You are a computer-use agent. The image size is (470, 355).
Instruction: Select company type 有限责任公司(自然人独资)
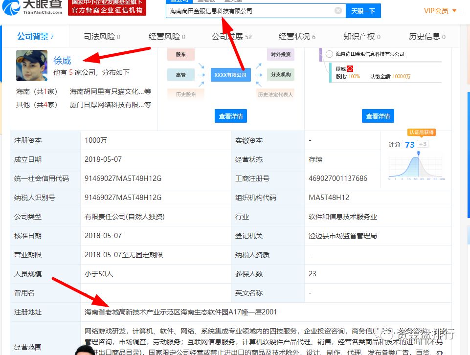124,217
